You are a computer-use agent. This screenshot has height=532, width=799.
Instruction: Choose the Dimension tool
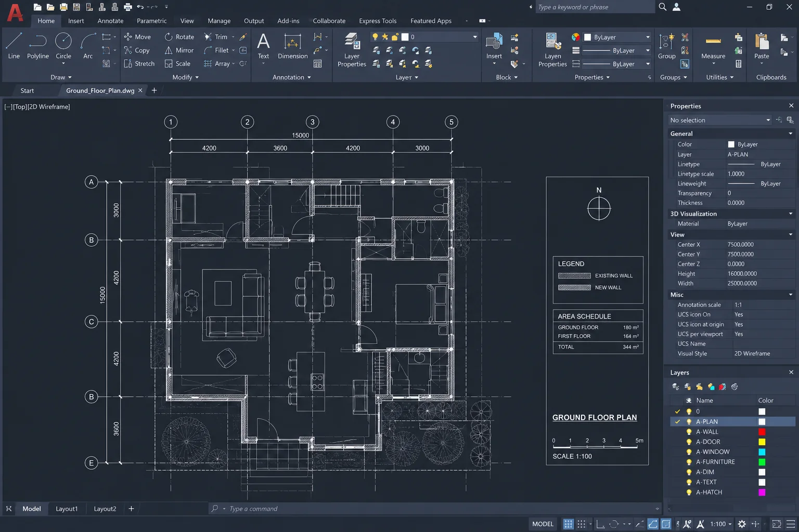coord(293,47)
